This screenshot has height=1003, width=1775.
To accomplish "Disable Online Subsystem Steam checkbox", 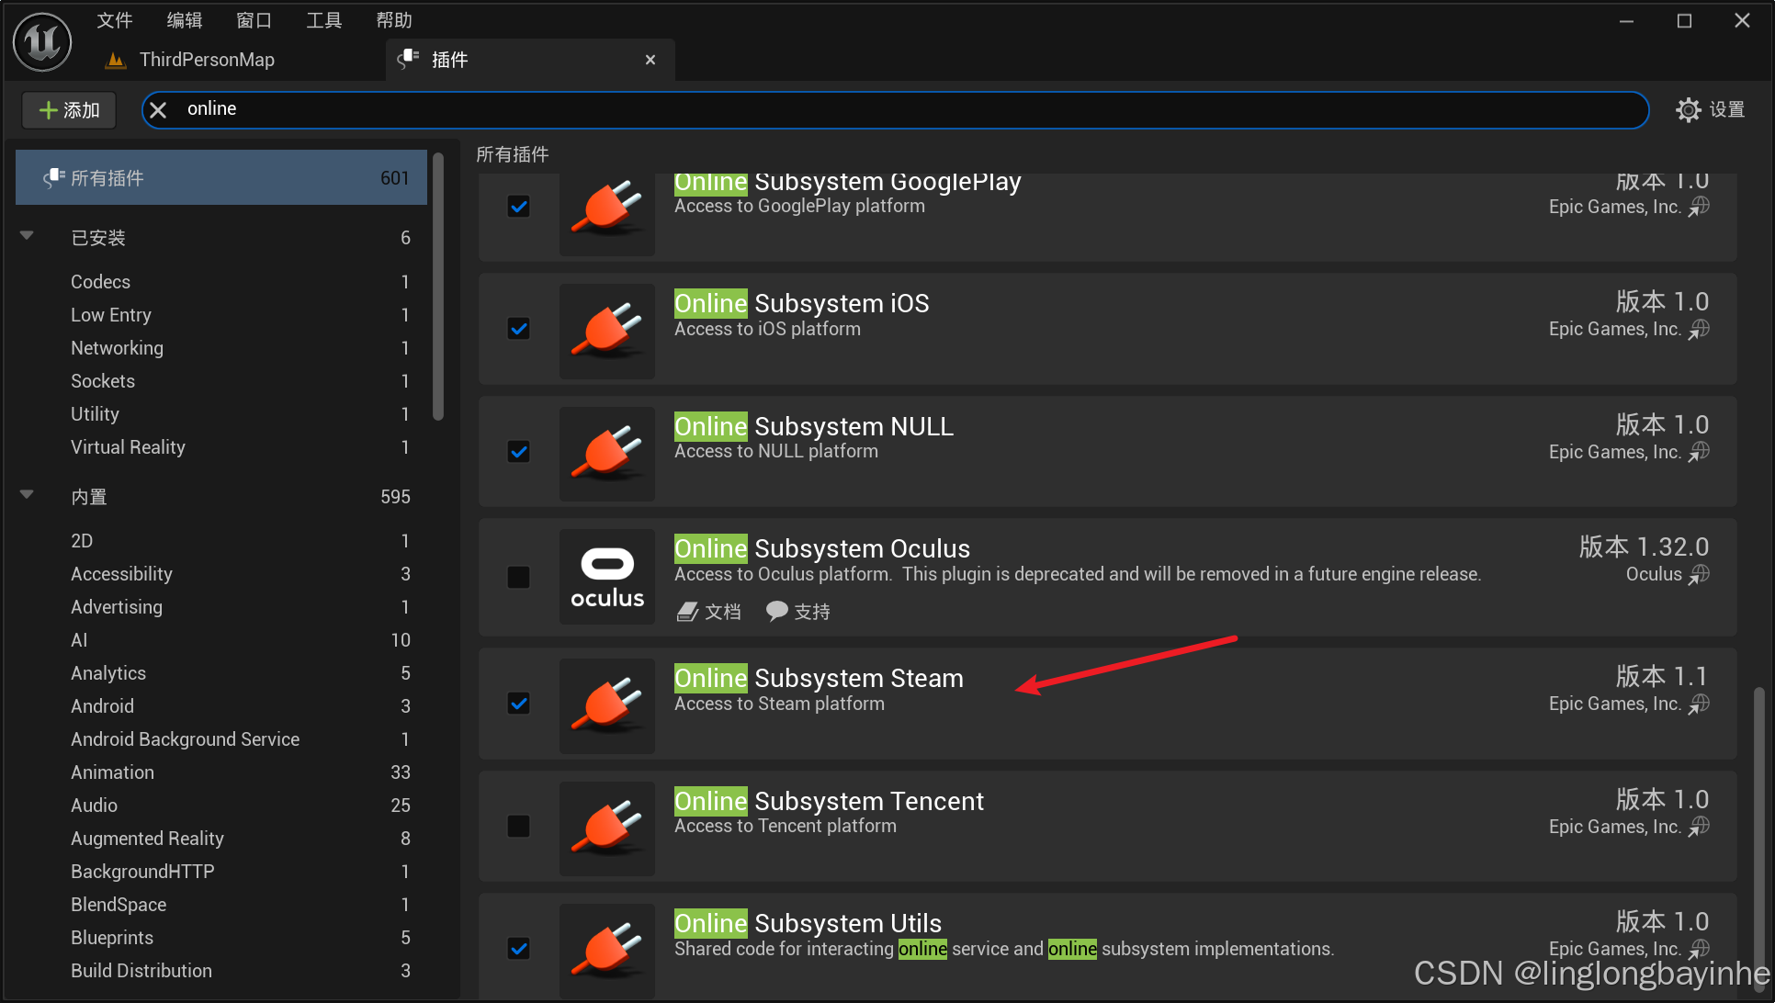I will click(x=519, y=704).
